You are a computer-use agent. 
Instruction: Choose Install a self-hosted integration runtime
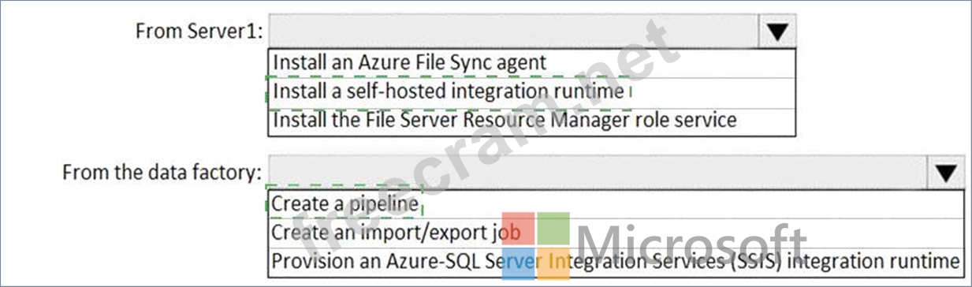[x=532, y=91]
